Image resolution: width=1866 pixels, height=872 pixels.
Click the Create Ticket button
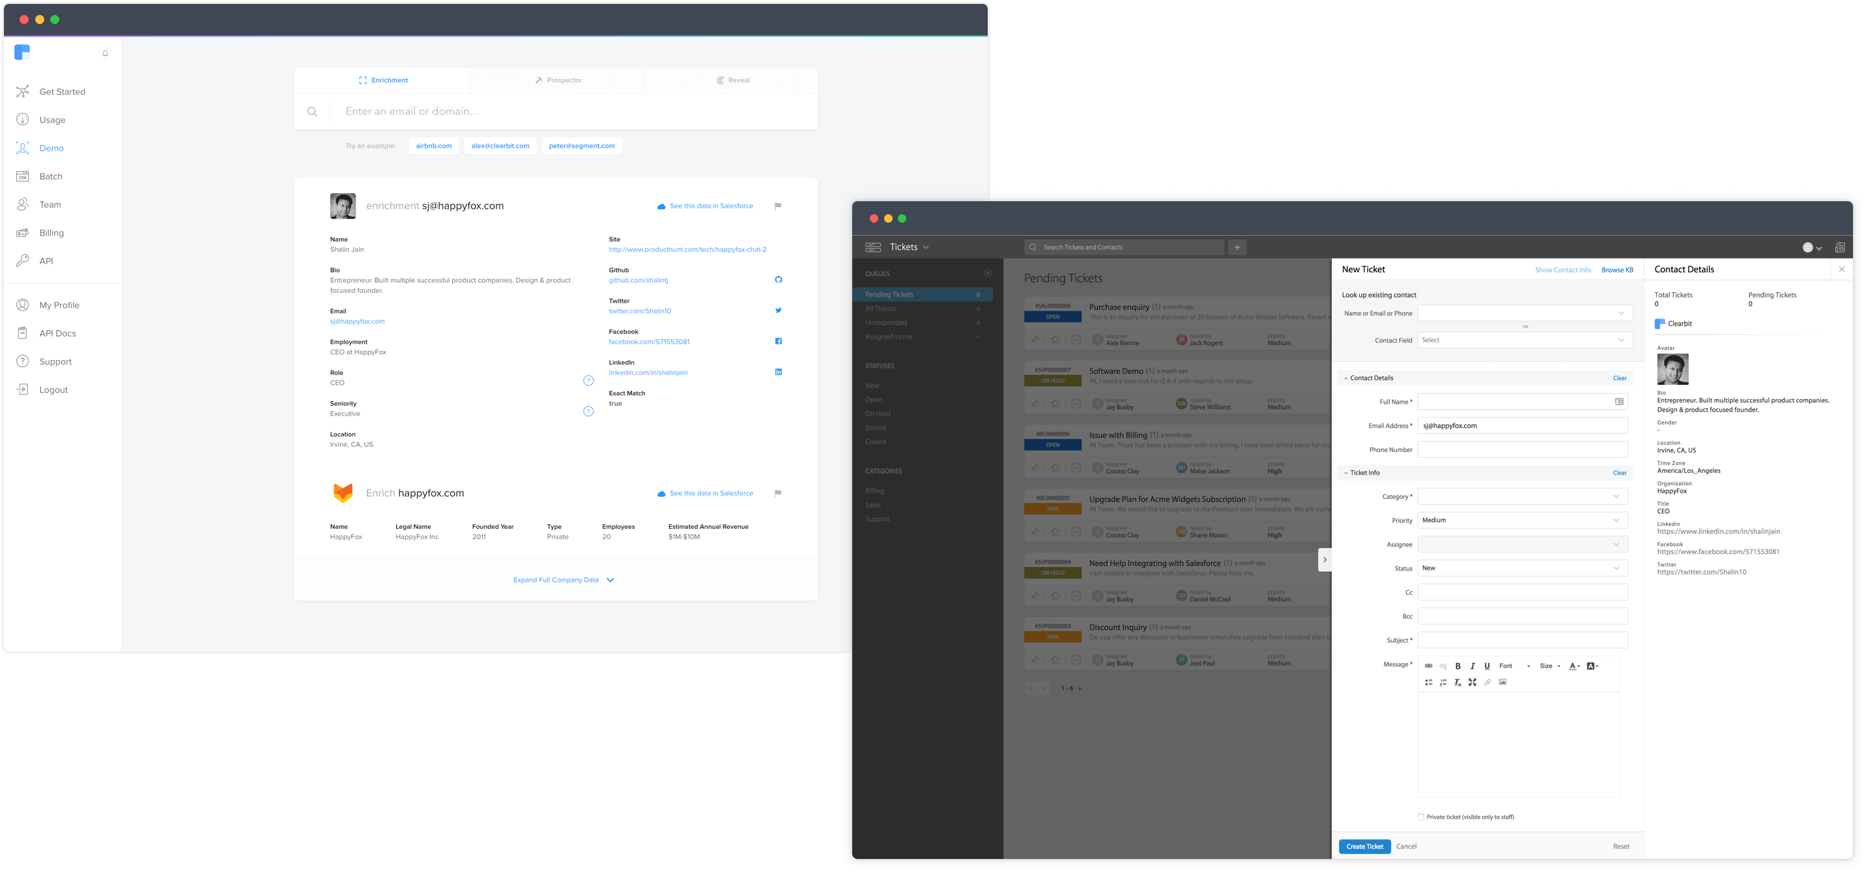tap(1365, 846)
